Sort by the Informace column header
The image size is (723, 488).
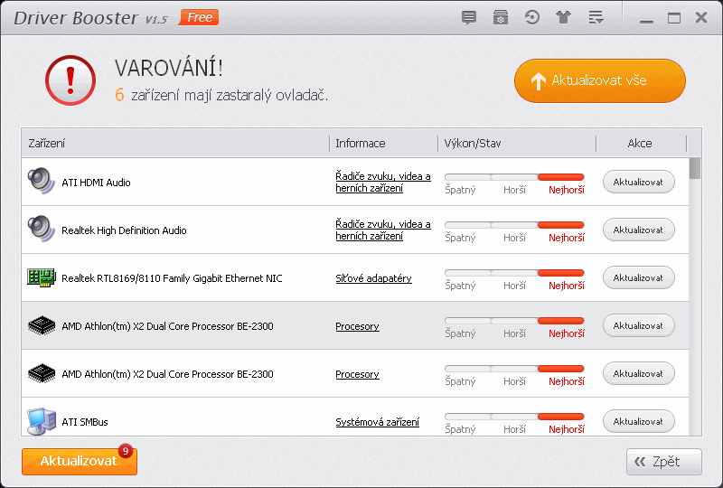point(383,144)
